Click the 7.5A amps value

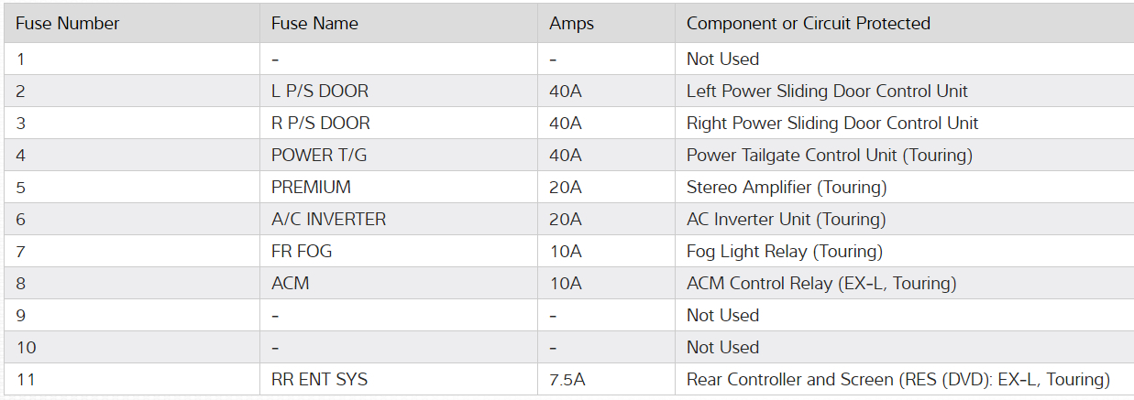[x=566, y=379]
